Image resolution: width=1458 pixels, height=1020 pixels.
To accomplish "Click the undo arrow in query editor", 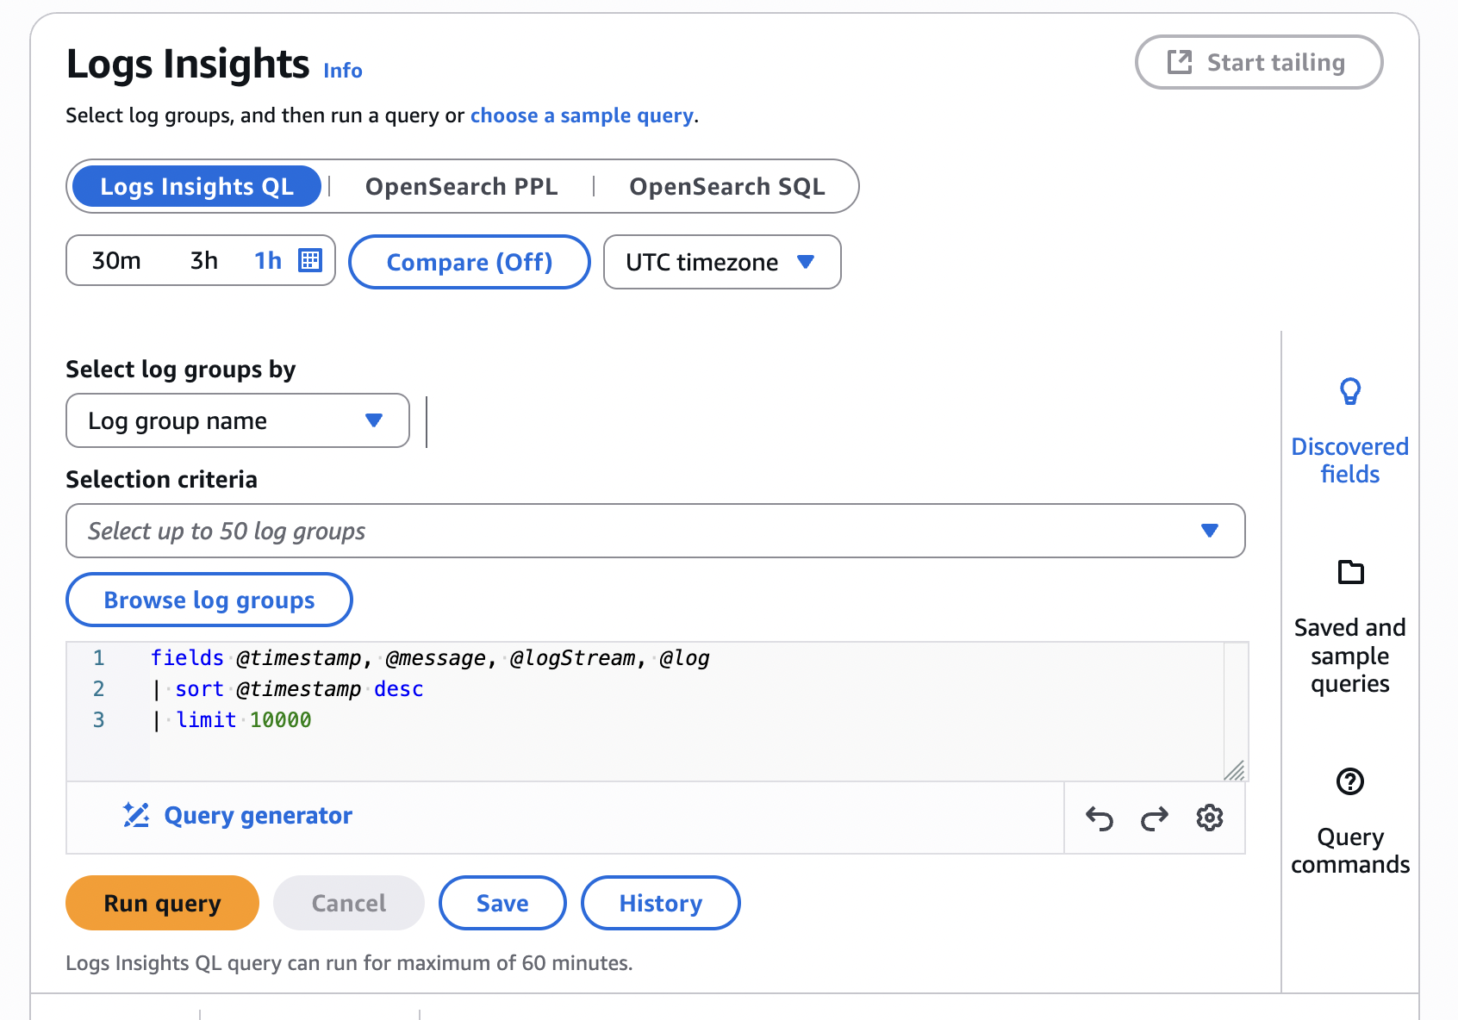I will pos(1099,818).
